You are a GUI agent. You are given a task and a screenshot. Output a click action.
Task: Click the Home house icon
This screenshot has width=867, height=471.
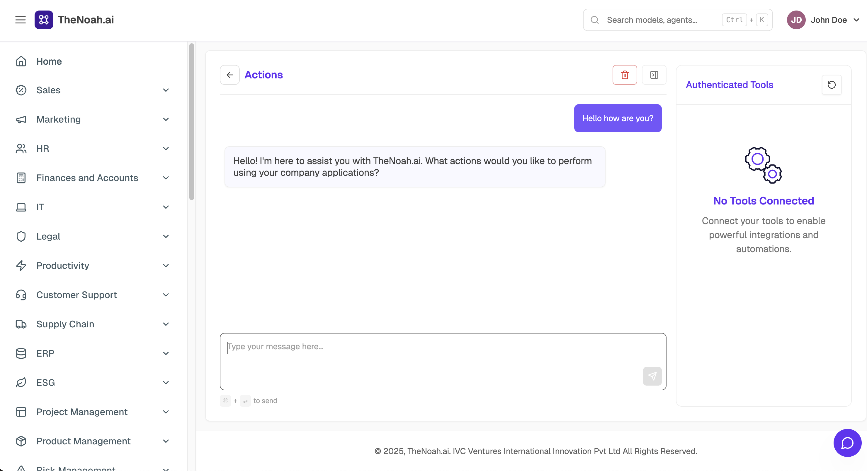coord(21,61)
